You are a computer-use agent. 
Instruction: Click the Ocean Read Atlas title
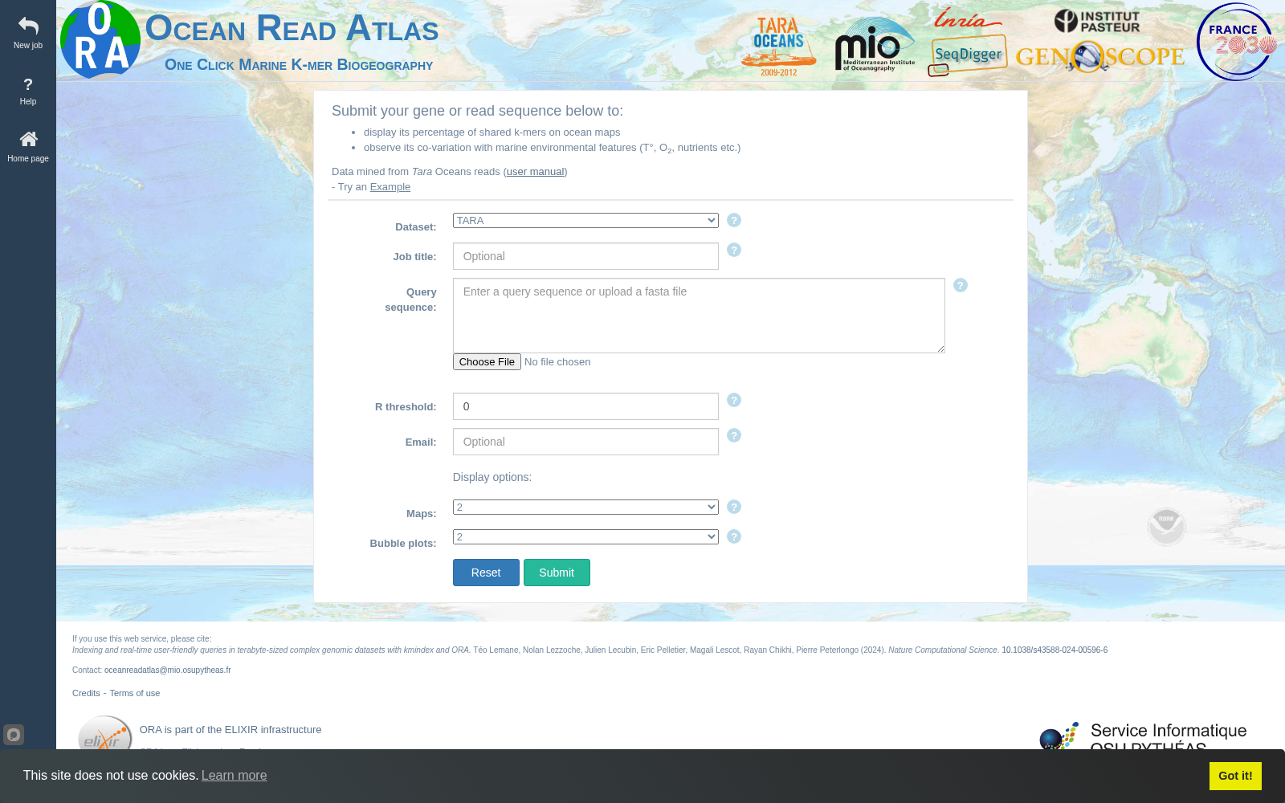coord(292,29)
